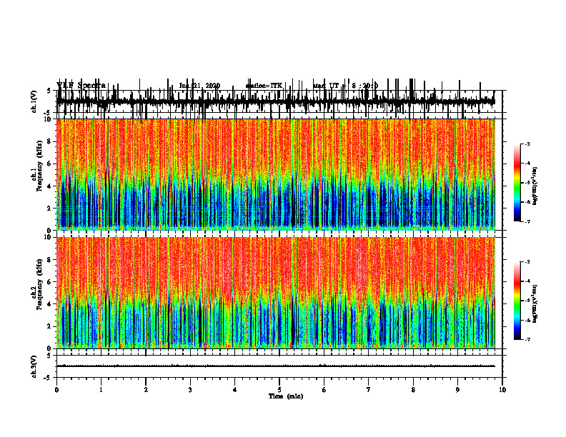
Task: Click the 'ch.3(V)' waveform axis label
Action: tap(34, 367)
